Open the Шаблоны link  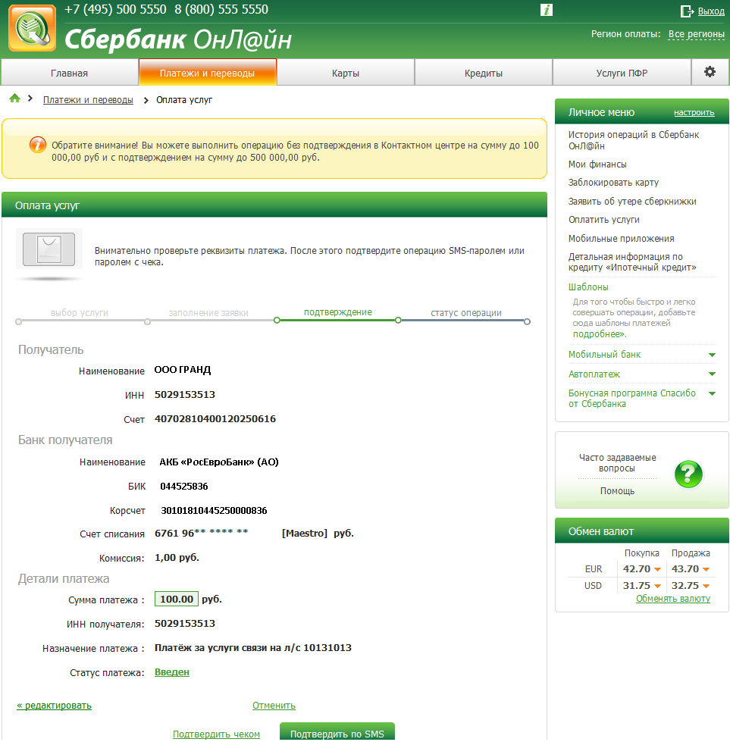588,286
